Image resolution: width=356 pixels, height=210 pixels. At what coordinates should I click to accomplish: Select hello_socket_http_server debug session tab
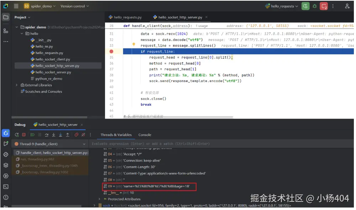coord(56,125)
